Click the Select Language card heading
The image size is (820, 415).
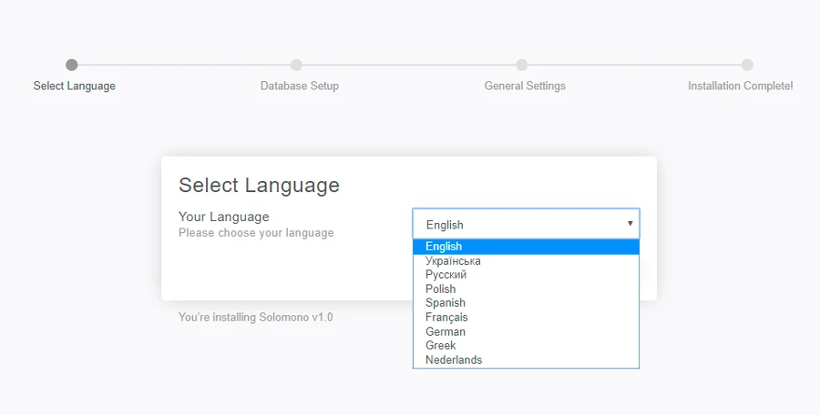tap(259, 186)
